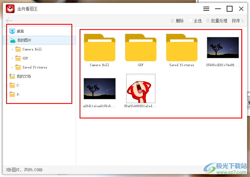Click the 删除 delete label
Screen dimensions: 250x177
[x=180, y=21]
